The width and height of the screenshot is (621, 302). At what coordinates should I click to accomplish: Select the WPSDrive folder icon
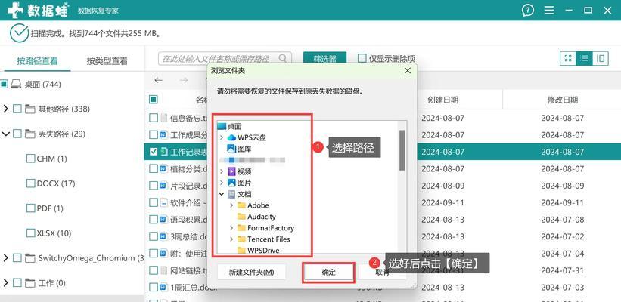pos(241,250)
